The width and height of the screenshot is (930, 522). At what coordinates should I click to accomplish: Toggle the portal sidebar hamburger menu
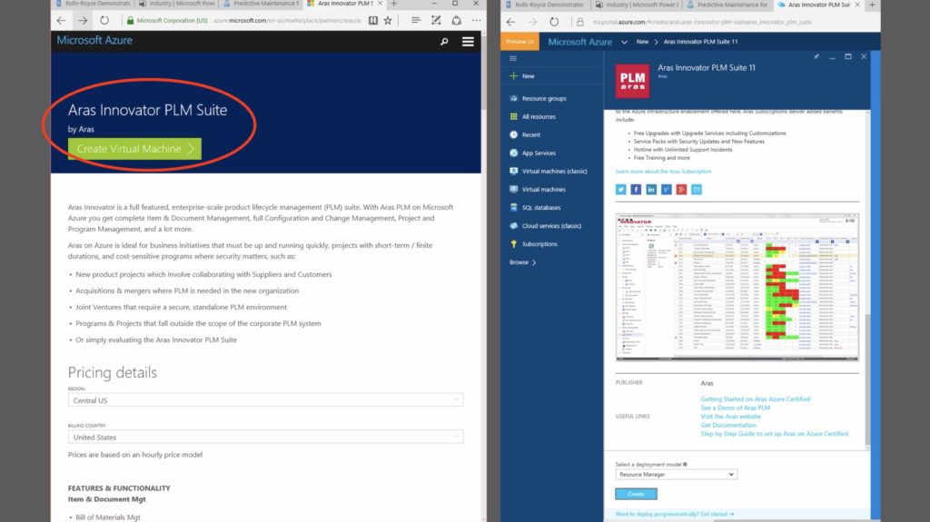tap(513, 58)
